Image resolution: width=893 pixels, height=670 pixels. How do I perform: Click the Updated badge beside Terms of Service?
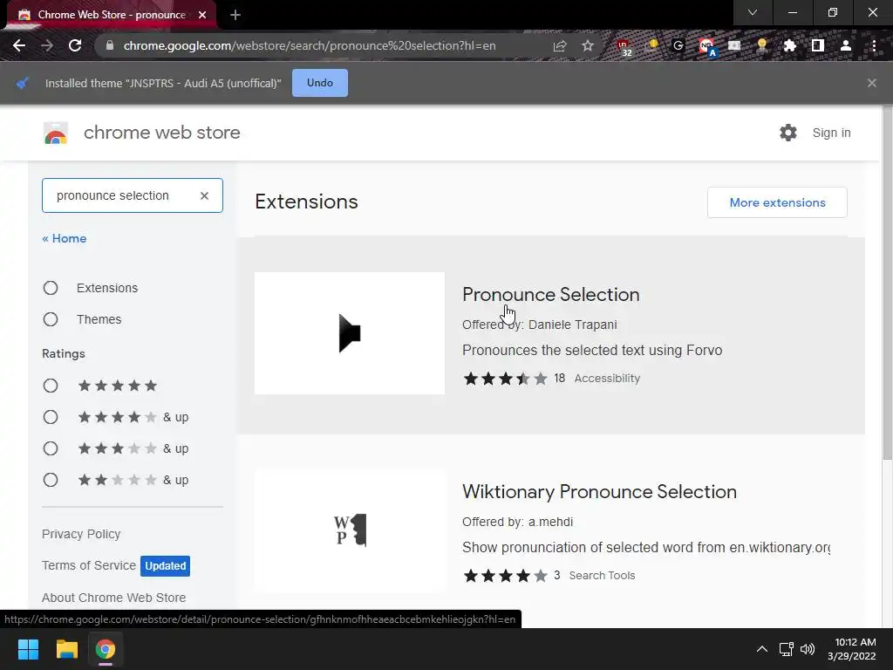point(165,565)
